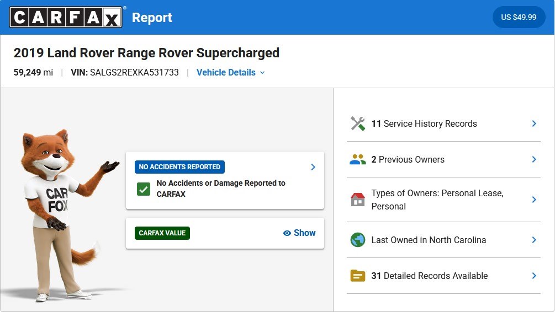
Task: Open 11 Service History Records
Action: pyautogui.click(x=443, y=123)
